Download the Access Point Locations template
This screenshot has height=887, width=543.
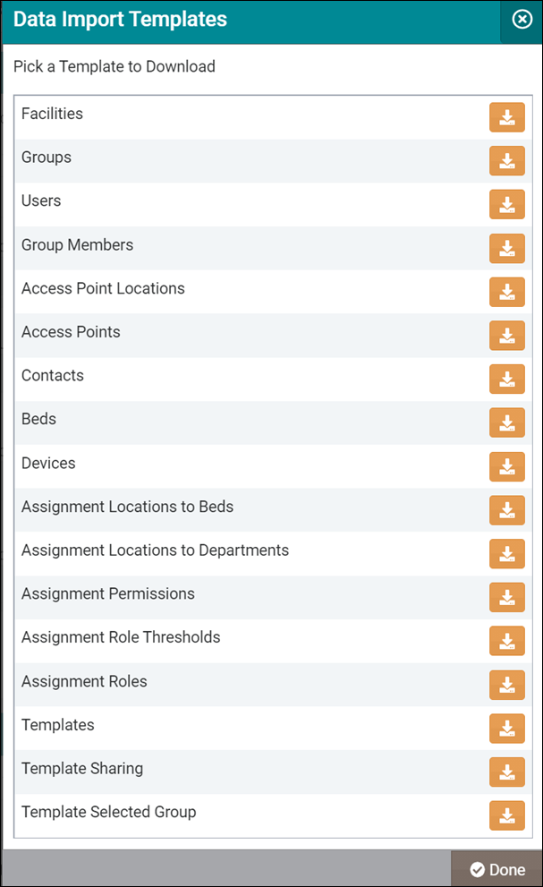[x=506, y=292]
